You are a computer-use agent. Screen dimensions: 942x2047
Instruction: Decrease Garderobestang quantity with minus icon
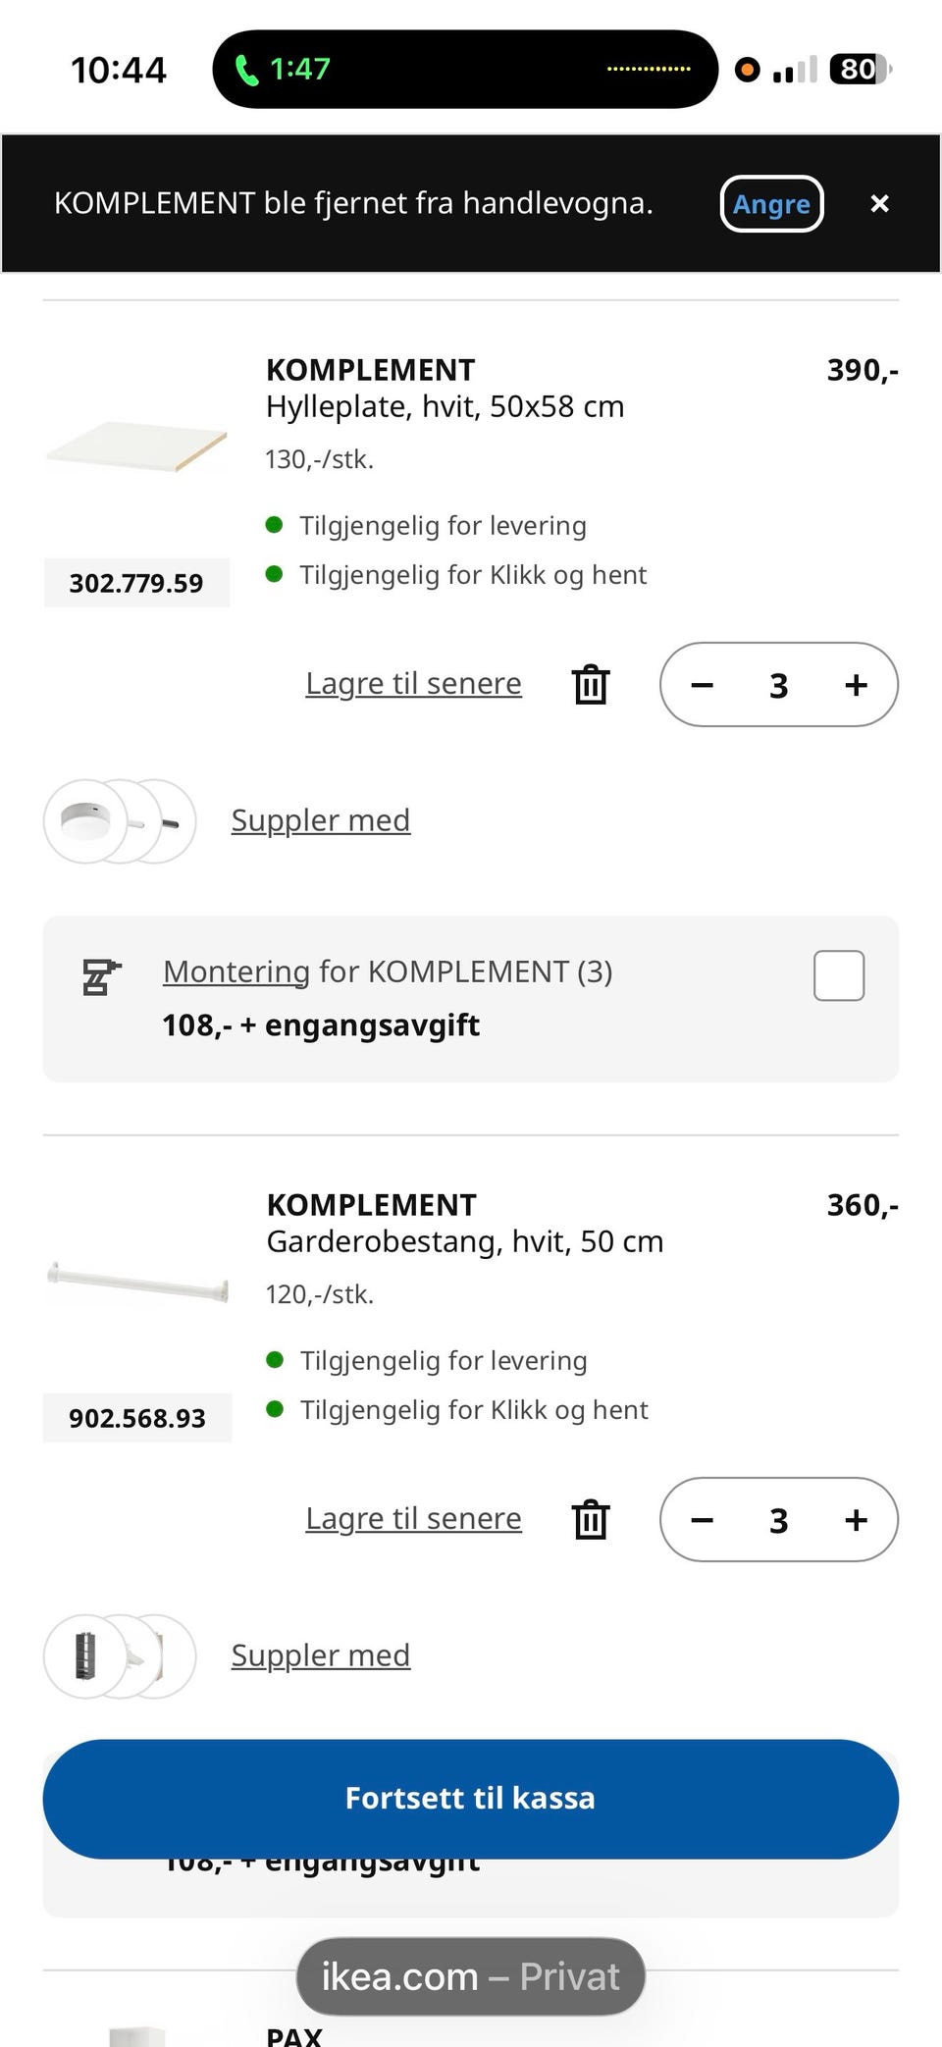coord(703,1520)
